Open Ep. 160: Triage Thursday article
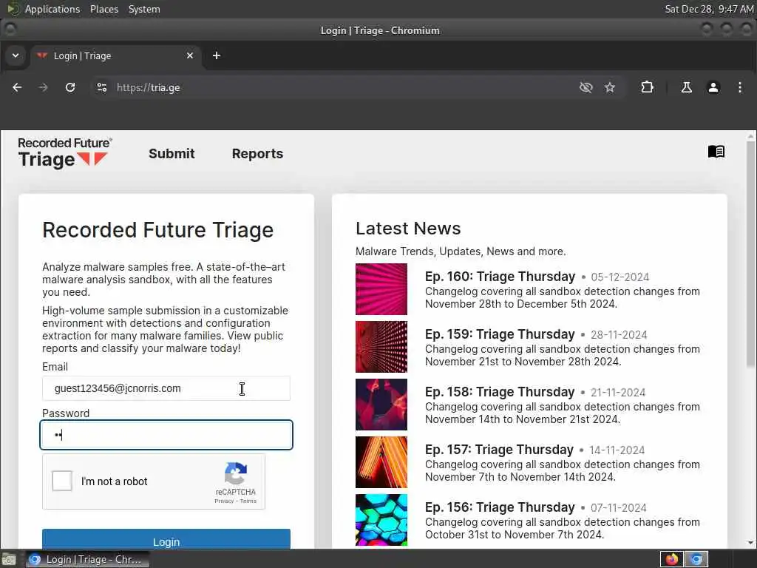Image resolution: width=757 pixels, height=568 pixels. (500, 277)
